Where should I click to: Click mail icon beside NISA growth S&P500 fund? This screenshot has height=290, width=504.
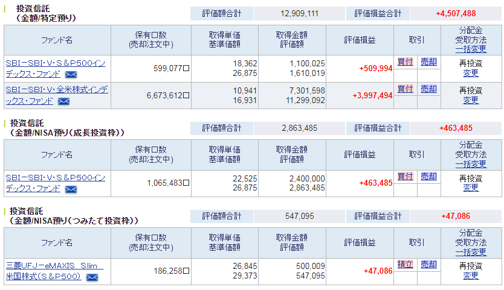coord(71,189)
